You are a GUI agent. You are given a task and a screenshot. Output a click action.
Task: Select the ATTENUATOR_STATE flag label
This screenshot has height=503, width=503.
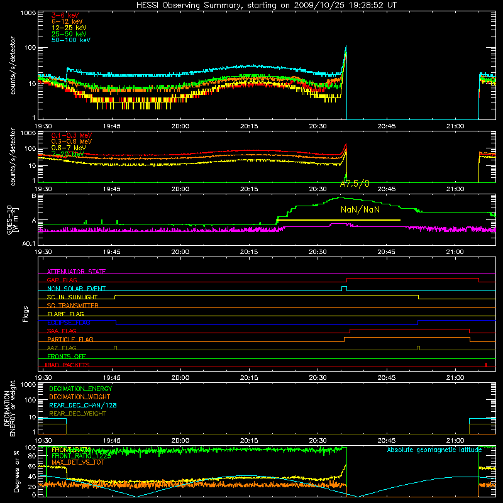(x=76, y=272)
